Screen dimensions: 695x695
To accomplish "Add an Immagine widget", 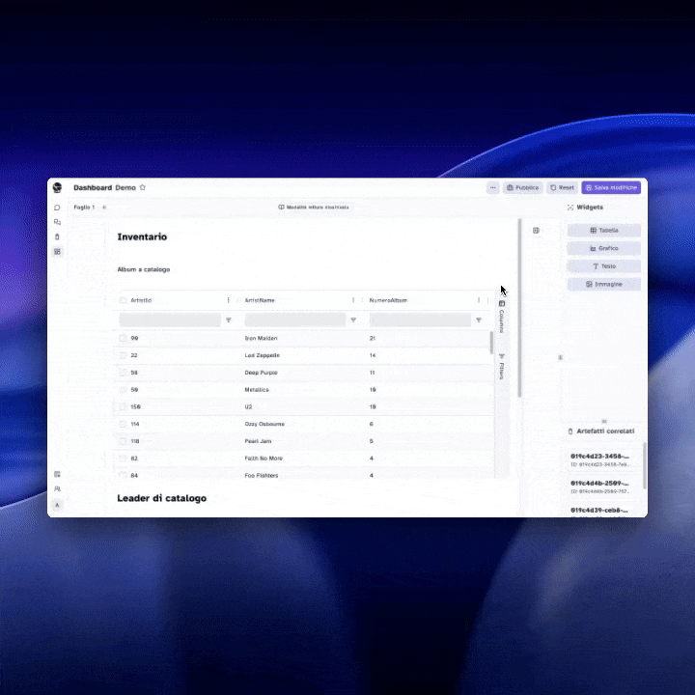I will [604, 284].
